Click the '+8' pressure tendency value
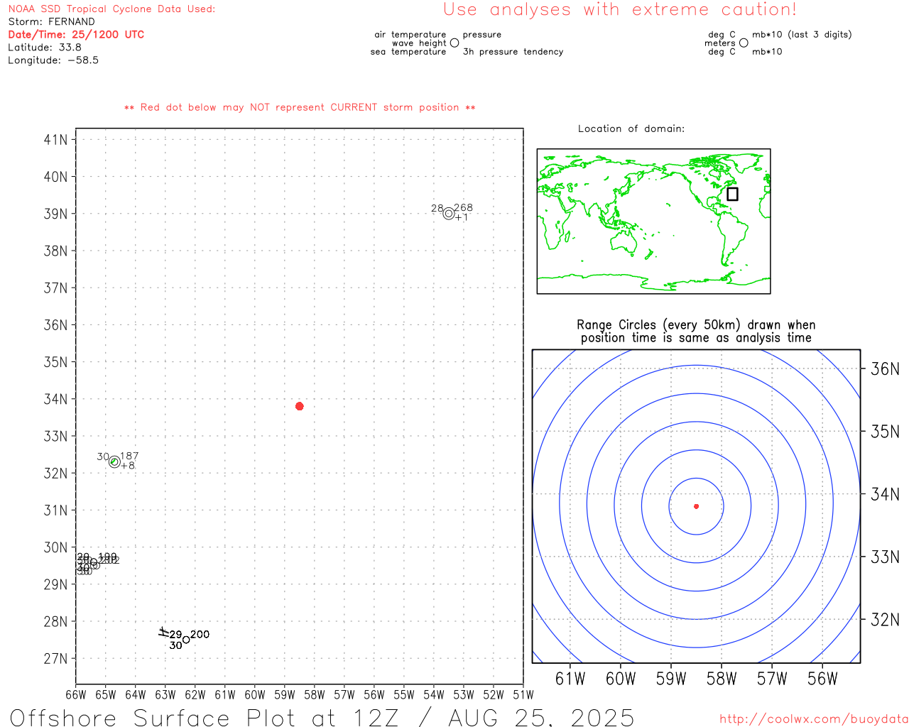Viewport: 909px width, 727px height. click(x=128, y=466)
